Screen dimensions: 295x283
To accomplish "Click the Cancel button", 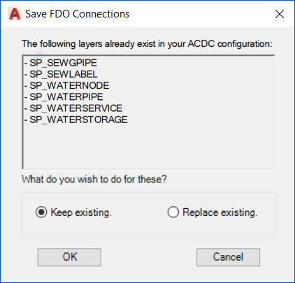I will (x=228, y=257).
